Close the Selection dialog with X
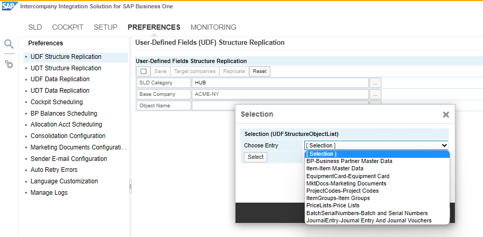Screen dimensions: 483x237 point(445,115)
